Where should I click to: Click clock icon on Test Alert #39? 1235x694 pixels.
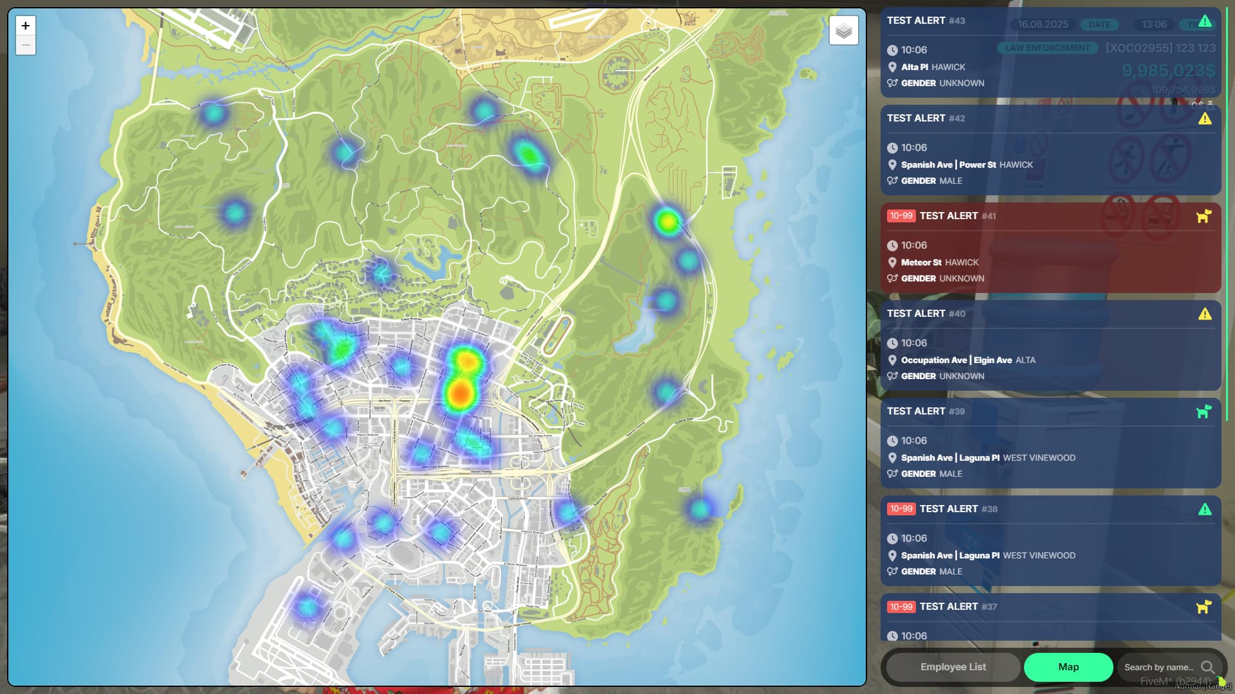tap(892, 441)
